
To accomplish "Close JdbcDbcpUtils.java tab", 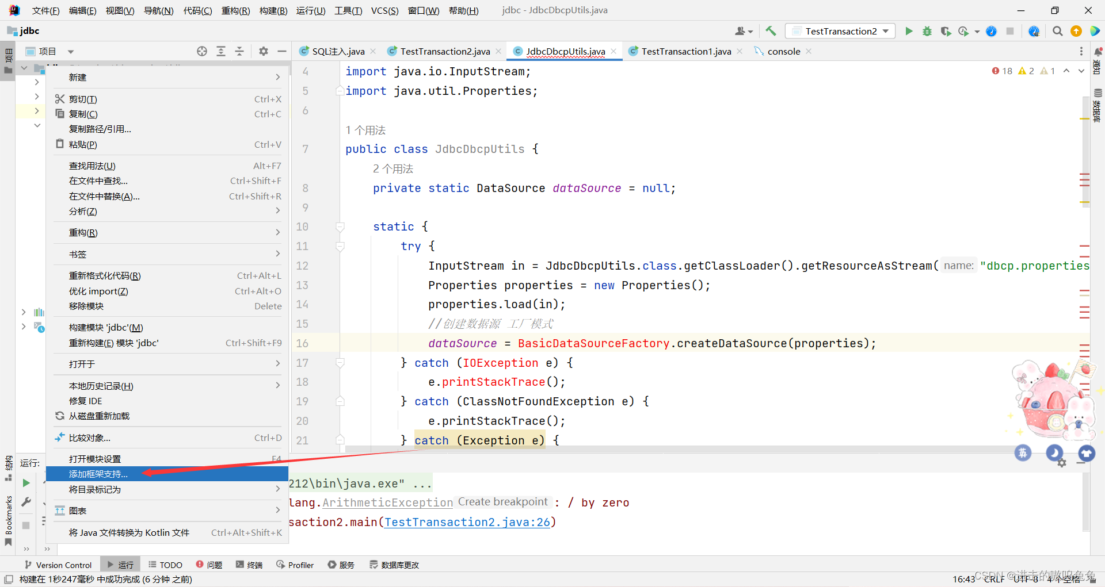I will [614, 51].
